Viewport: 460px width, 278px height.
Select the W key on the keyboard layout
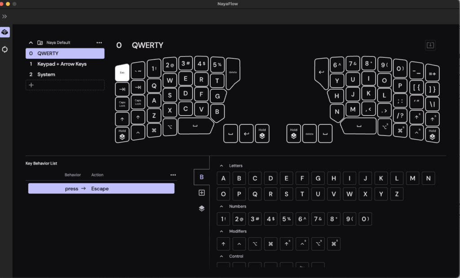point(170,81)
